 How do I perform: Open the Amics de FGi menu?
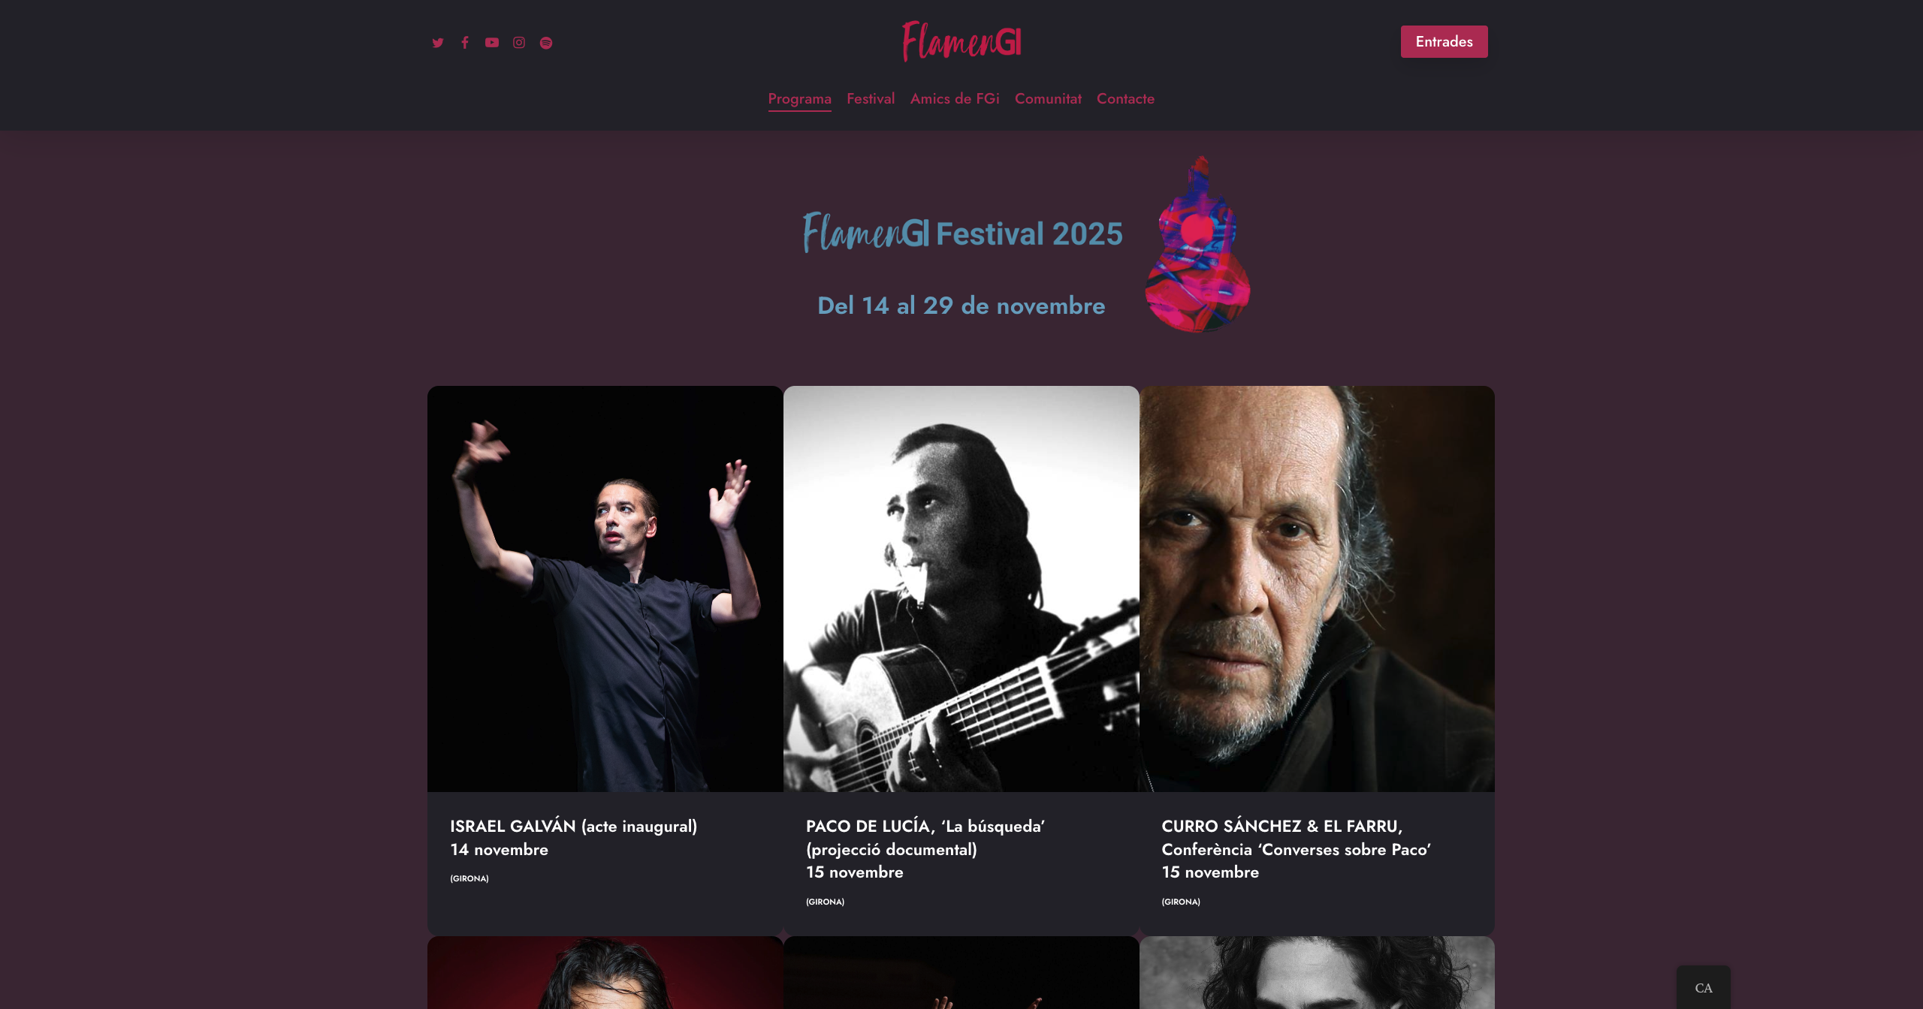point(955,99)
